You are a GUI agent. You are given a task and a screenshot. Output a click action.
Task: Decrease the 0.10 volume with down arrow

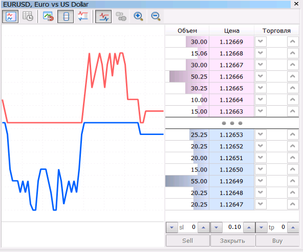(216, 227)
